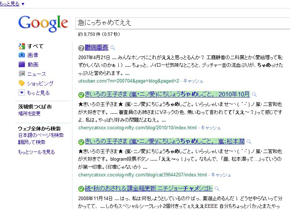
Task: Select the 画像 camera icon filter
Action: [22, 55]
